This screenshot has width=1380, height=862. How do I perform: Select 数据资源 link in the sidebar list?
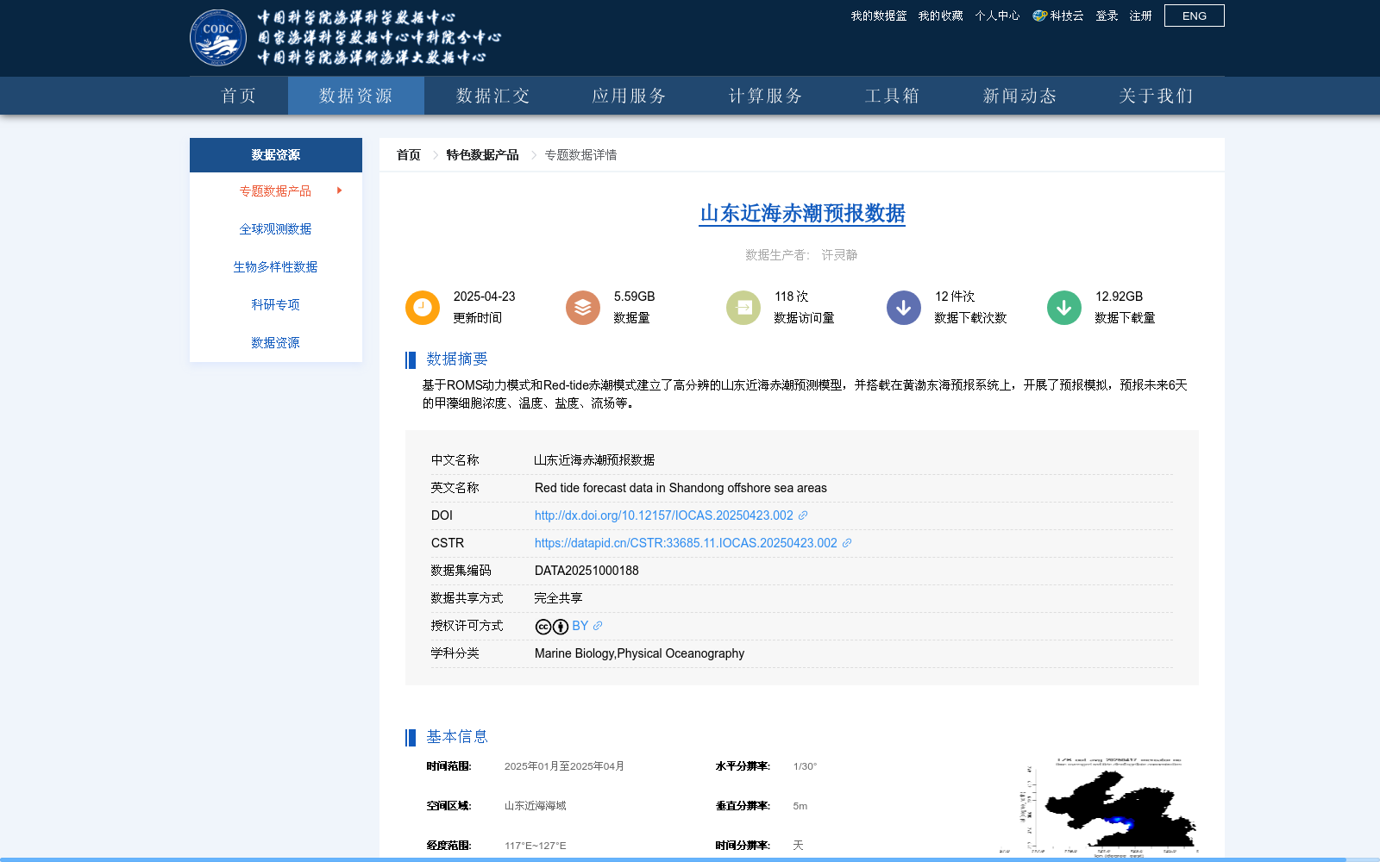pos(275,342)
